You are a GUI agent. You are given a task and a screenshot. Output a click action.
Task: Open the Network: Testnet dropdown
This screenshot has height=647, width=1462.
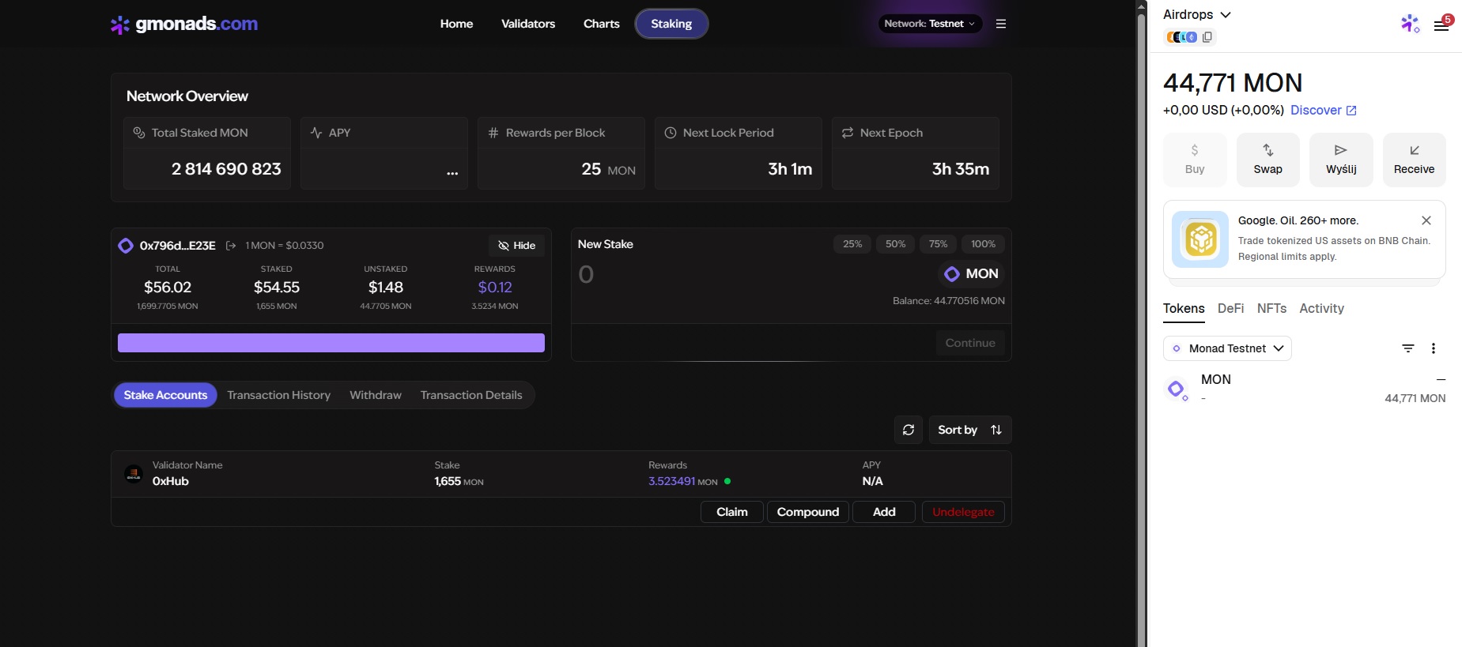click(x=930, y=24)
